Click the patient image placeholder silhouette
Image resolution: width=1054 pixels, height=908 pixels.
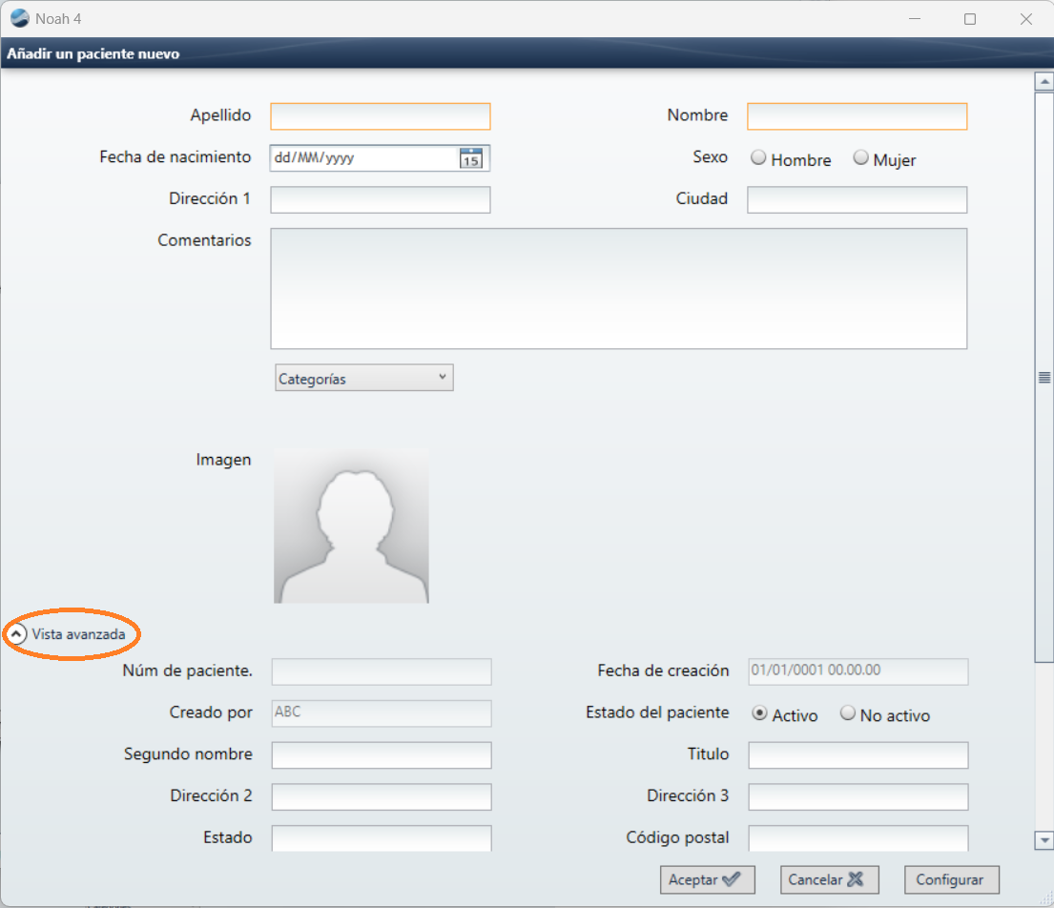[x=351, y=526]
